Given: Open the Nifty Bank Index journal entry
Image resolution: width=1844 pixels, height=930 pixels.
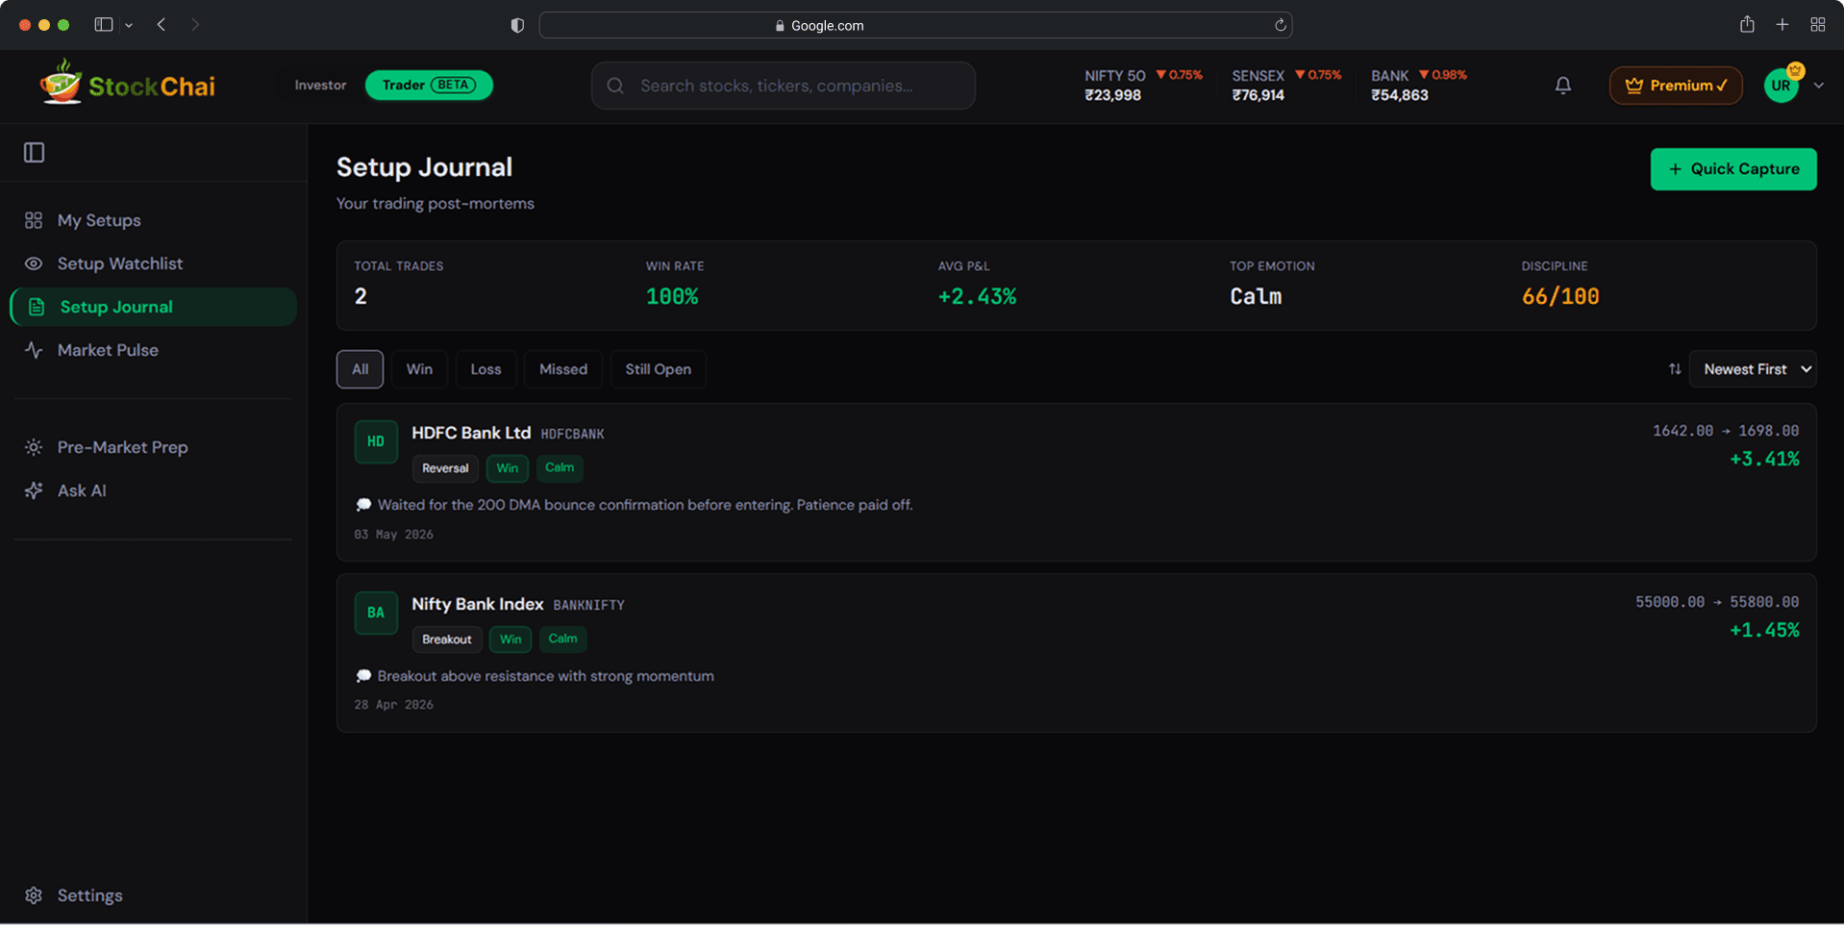Looking at the screenshot, I should pos(1077,653).
